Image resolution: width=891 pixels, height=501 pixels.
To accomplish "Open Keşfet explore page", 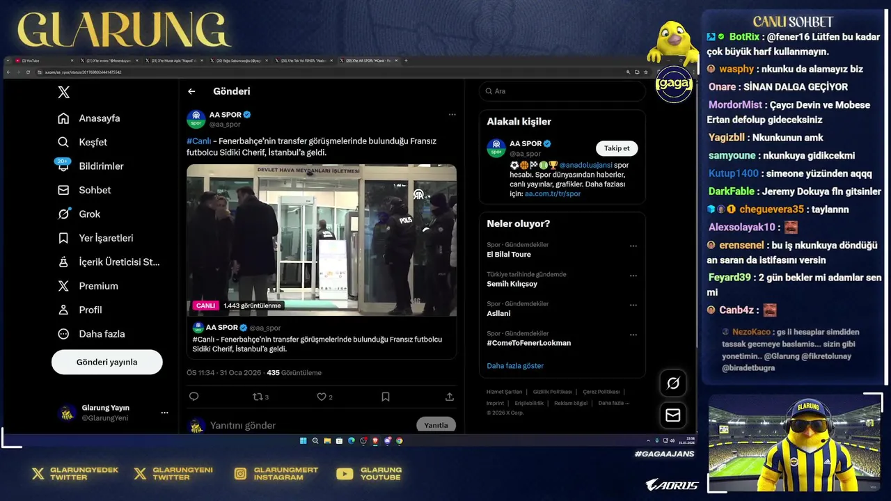I will click(83, 142).
